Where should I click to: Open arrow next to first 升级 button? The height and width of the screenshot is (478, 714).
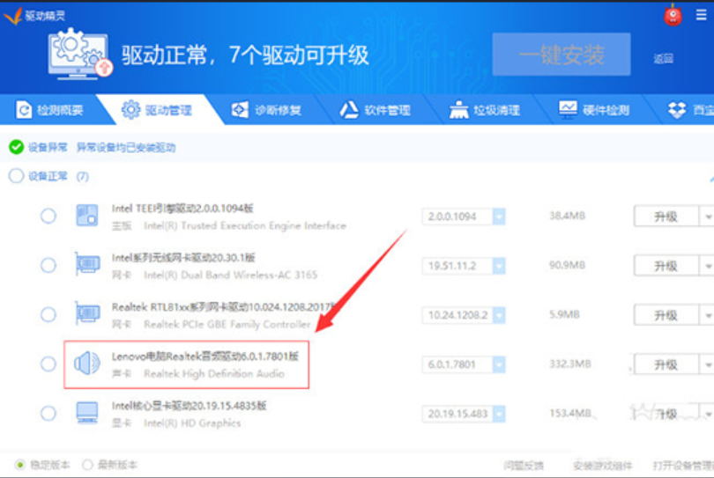[x=706, y=217]
